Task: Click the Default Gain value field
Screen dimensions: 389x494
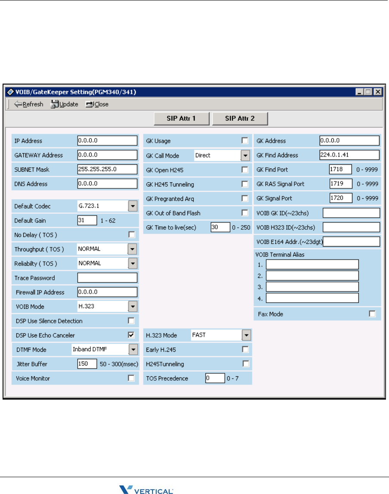Action: click(x=87, y=220)
